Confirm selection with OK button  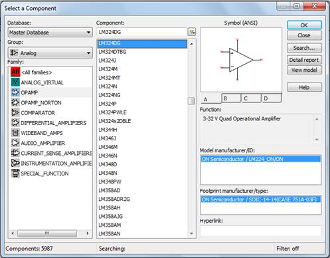coord(304,25)
